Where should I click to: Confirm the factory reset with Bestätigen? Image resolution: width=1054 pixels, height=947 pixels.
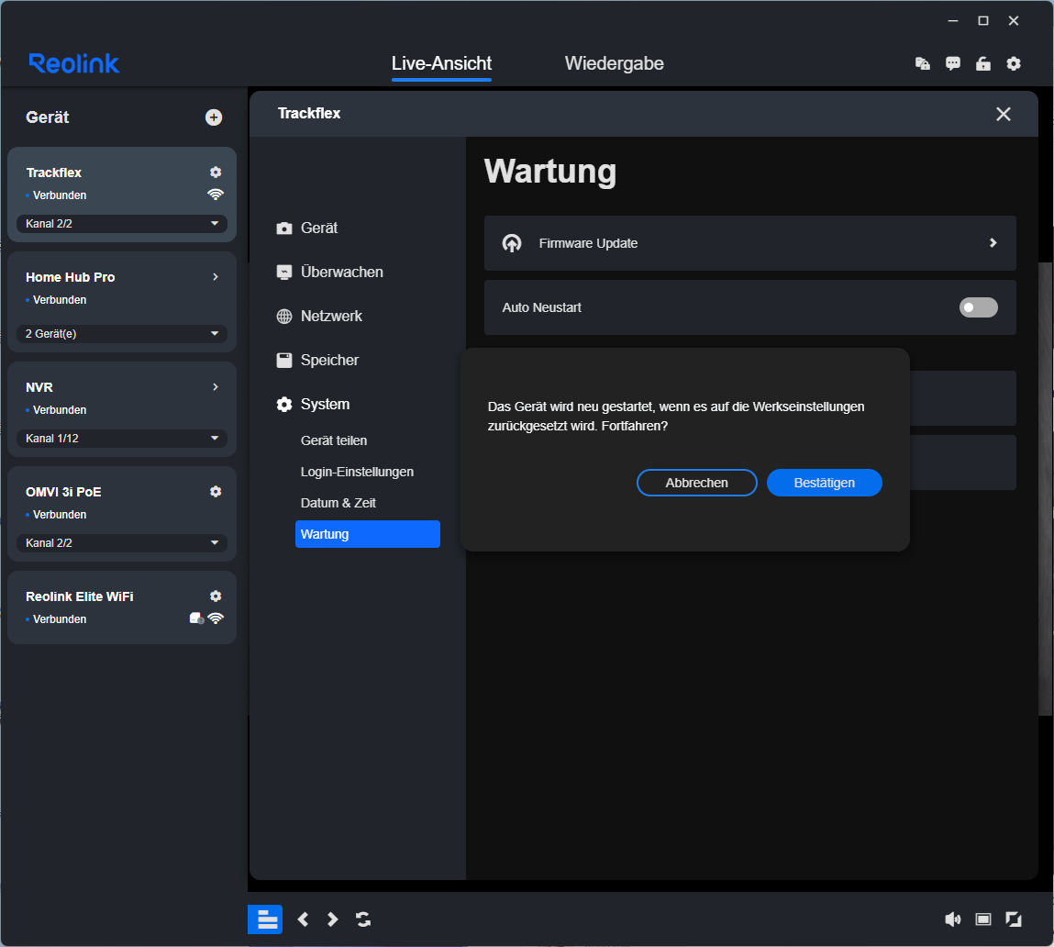click(x=824, y=483)
